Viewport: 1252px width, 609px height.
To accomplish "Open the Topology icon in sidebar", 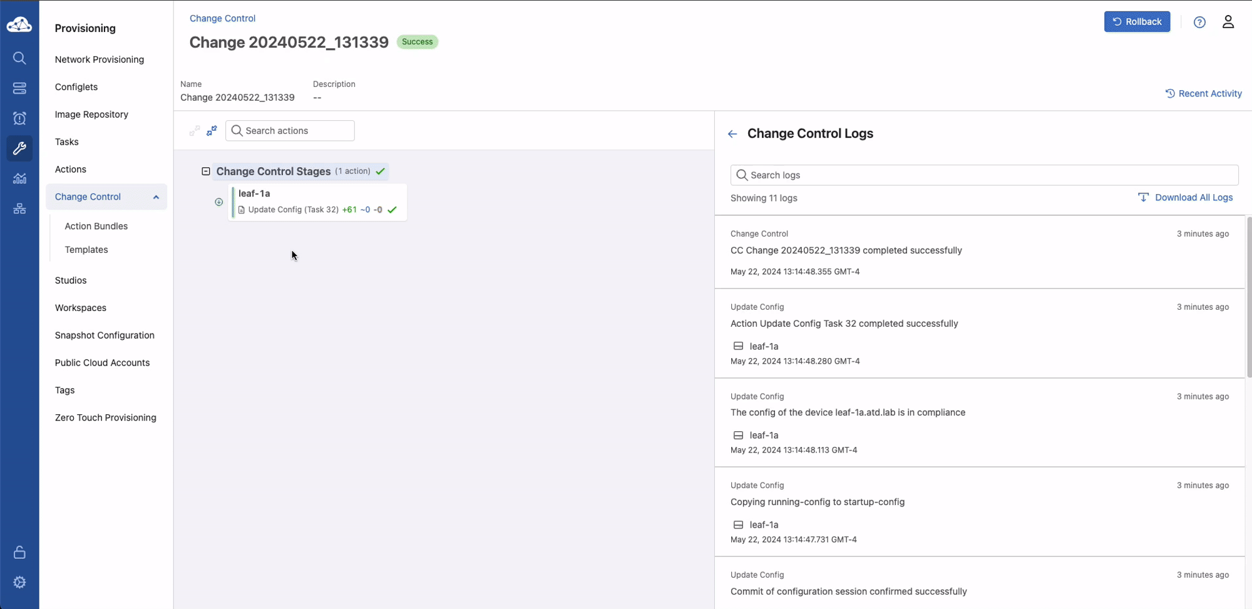I will (x=19, y=208).
